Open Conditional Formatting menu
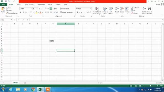 tap(97, 11)
